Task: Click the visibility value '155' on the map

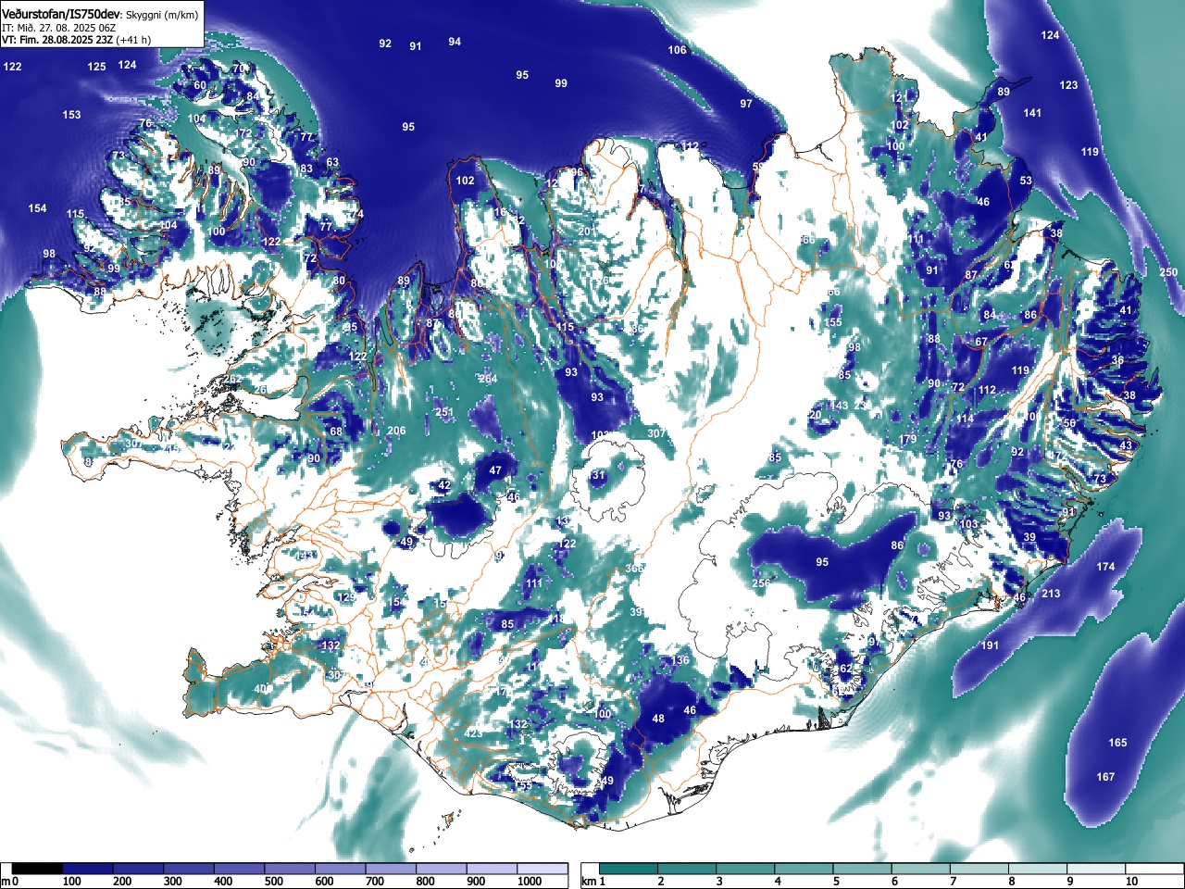Action: tap(833, 322)
